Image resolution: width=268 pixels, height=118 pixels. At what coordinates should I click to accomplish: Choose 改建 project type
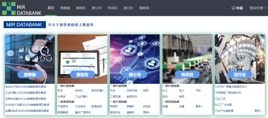tap(182, 106)
